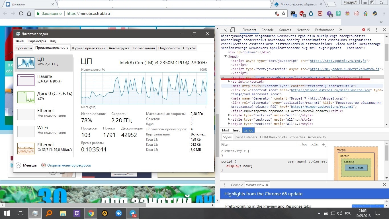Click the red DevTools error counter showing 15
389x219 pixels.
(366, 30)
